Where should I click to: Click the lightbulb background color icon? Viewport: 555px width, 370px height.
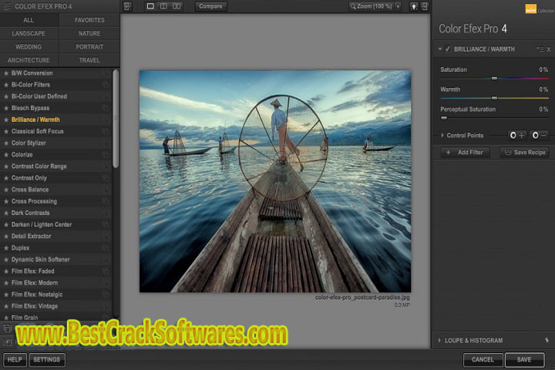coord(413,6)
